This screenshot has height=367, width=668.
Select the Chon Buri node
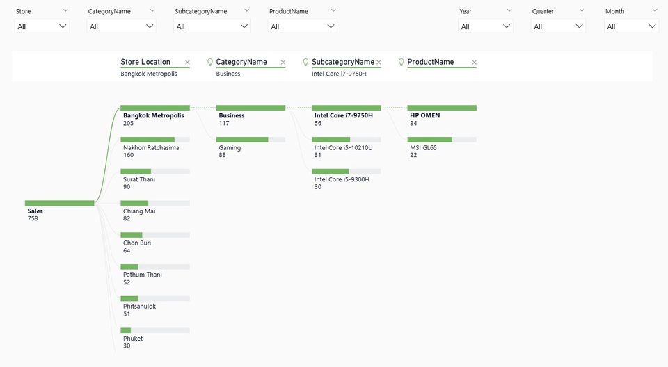(x=155, y=243)
